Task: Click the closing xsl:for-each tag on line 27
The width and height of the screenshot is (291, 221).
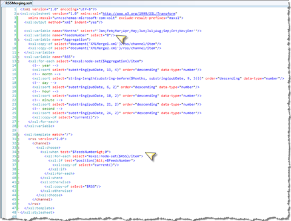Action: pyautogui.click(x=43, y=122)
